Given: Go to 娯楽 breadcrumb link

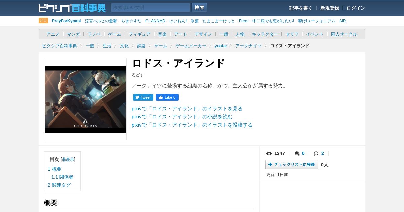Looking at the screenshot, I should click(141, 46).
